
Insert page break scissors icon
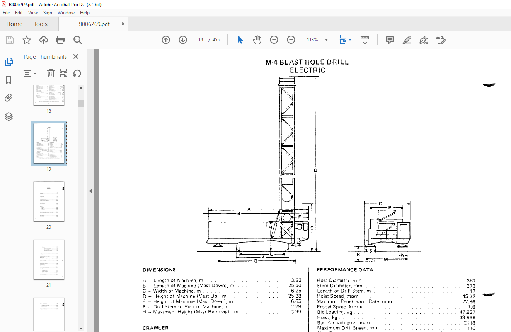tap(64, 73)
